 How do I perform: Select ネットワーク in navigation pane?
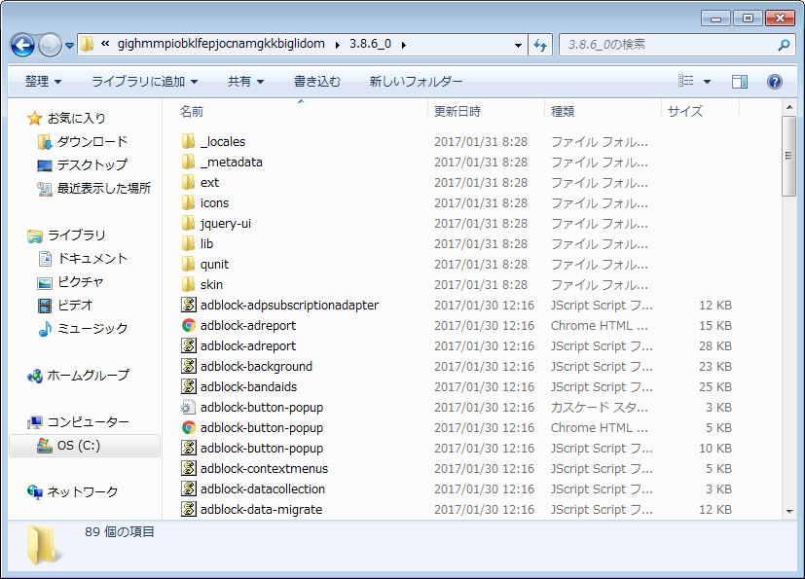[x=82, y=491]
